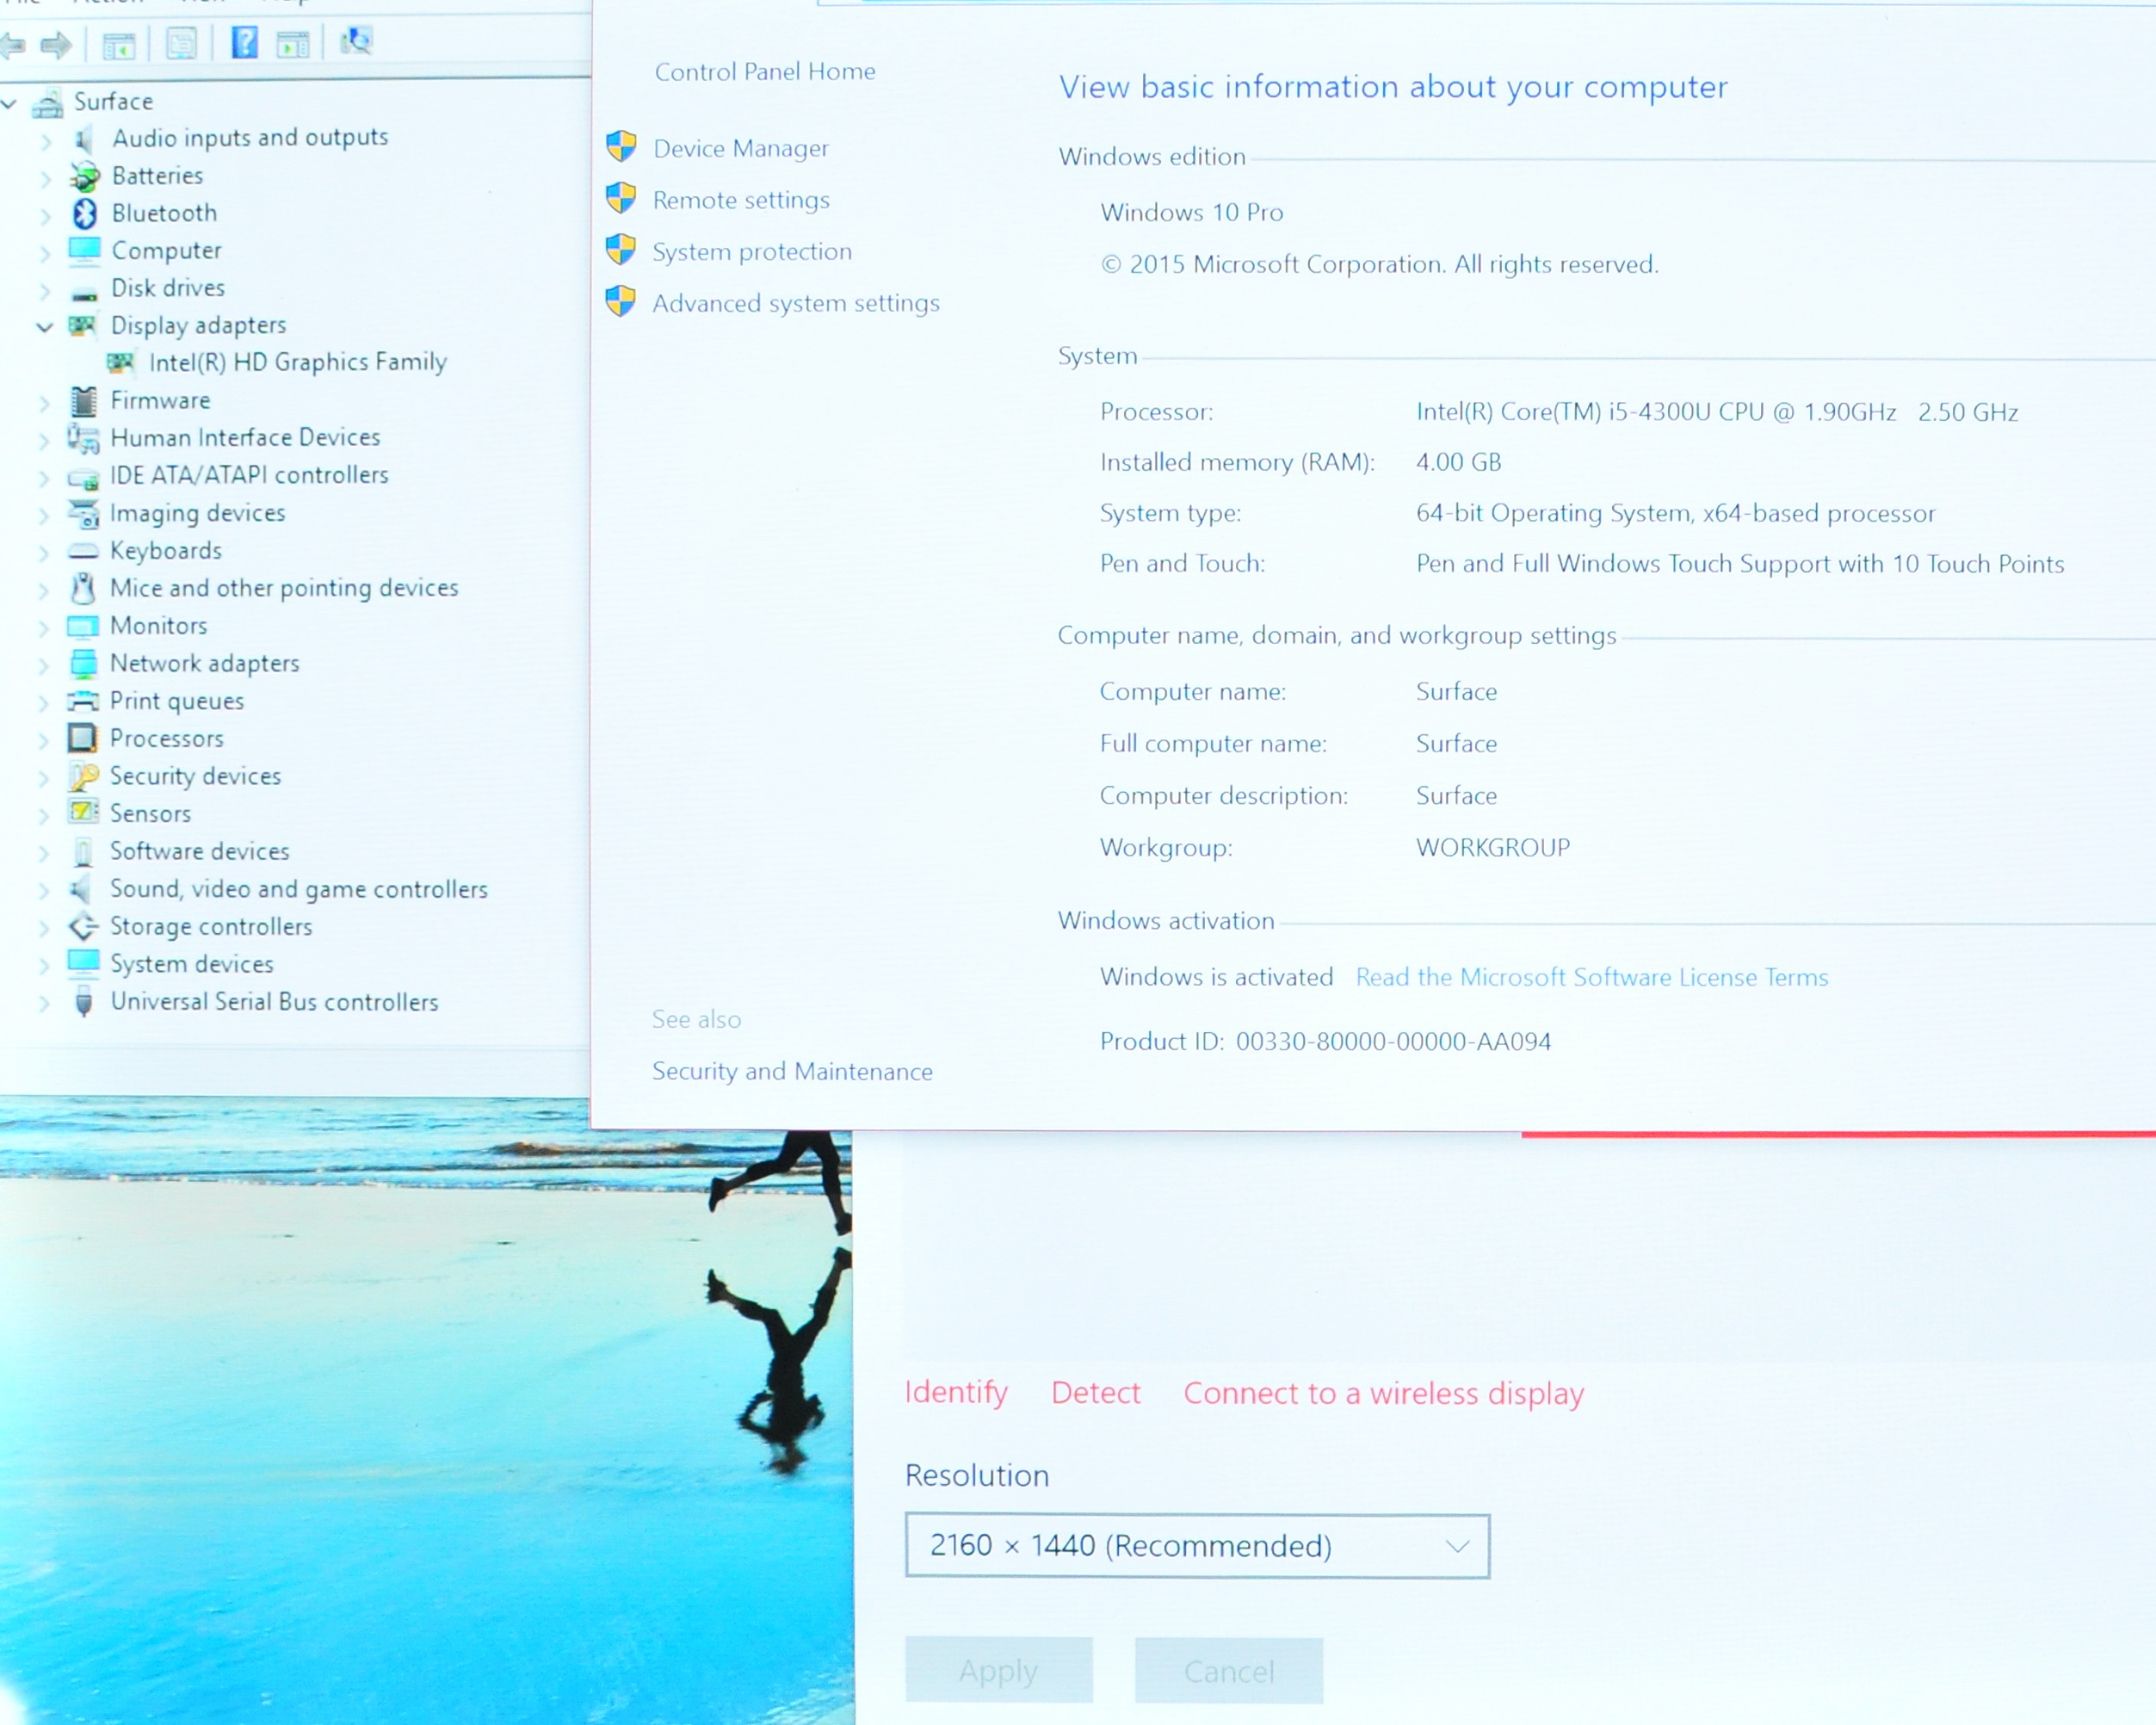Click the blue Help toolbar icon
This screenshot has width=2156, height=1725.
click(x=244, y=43)
